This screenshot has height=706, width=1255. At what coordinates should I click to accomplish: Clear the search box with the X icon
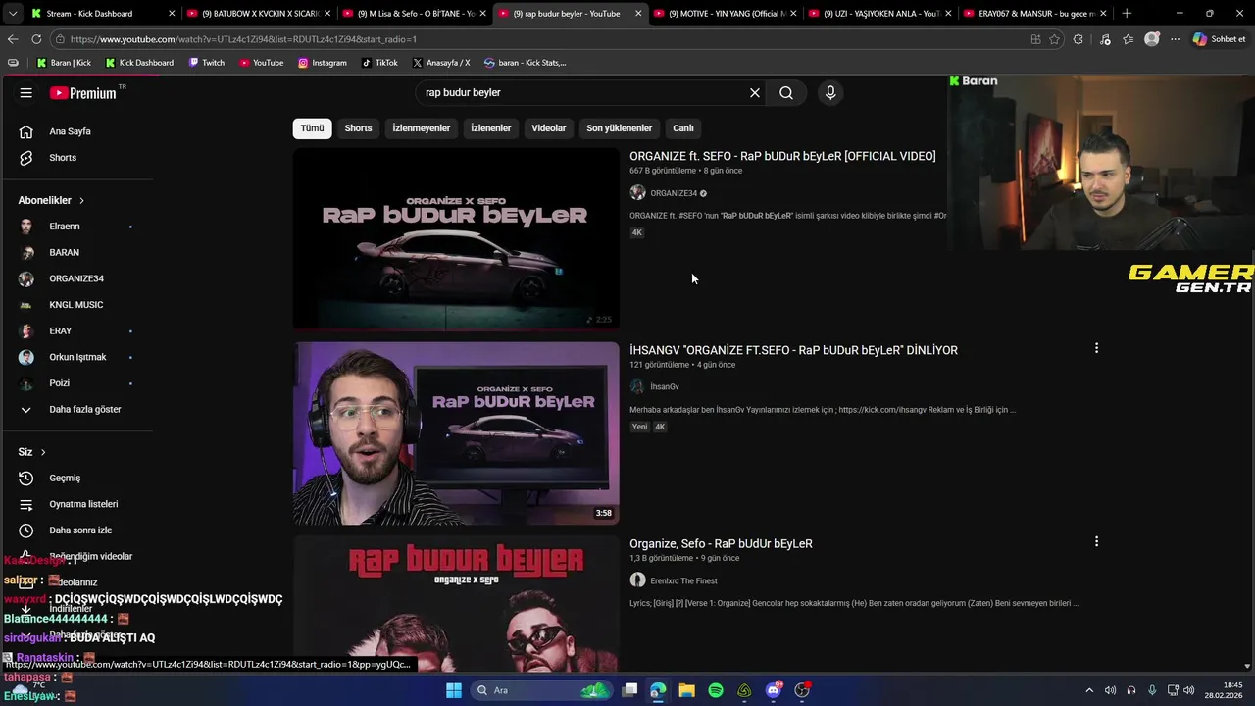[x=755, y=92]
